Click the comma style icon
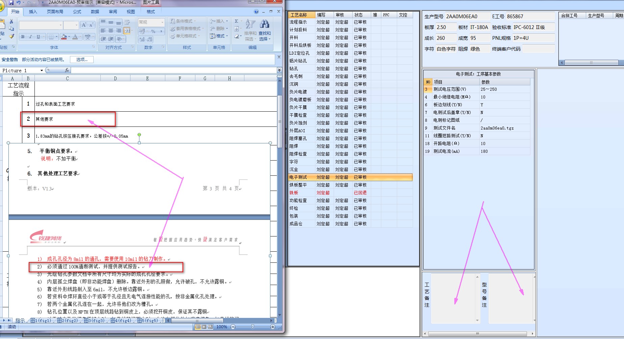Screen dimensions: 624x339 [x=161, y=31]
